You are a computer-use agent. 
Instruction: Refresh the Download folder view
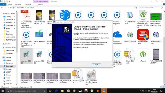point(137,8)
